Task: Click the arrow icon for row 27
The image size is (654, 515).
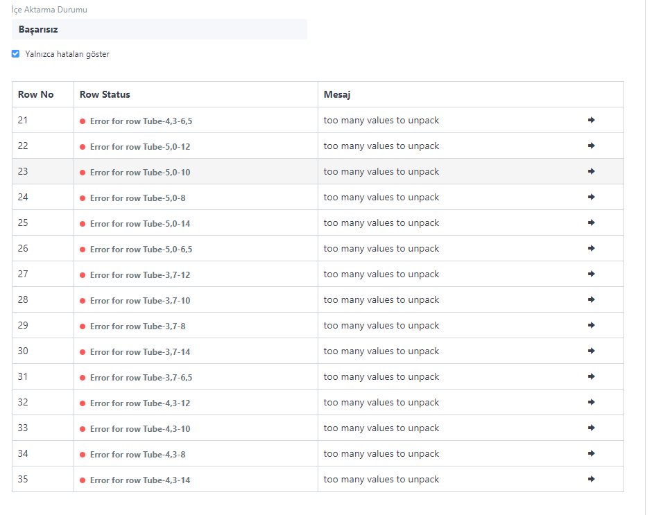Action: pos(591,274)
